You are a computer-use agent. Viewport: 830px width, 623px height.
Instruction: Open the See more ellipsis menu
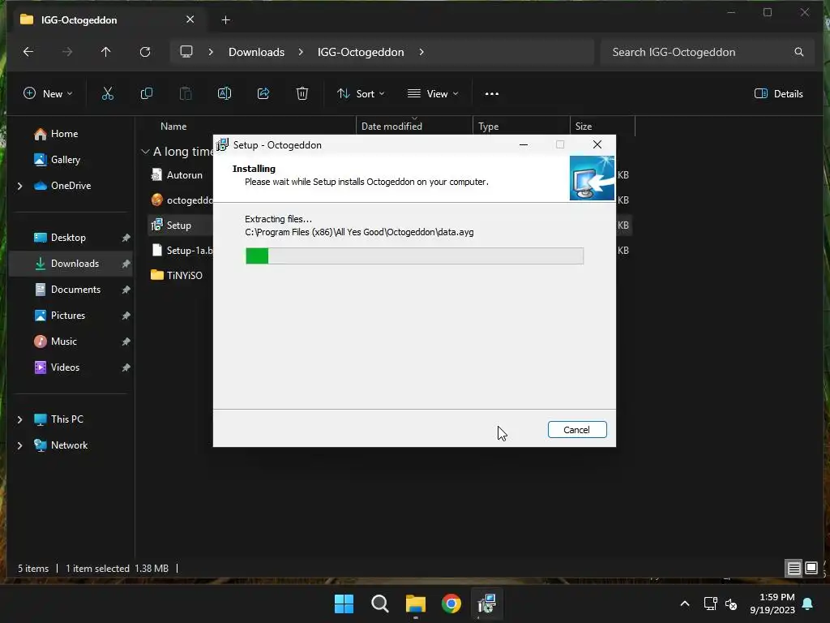click(x=492, y=94)
